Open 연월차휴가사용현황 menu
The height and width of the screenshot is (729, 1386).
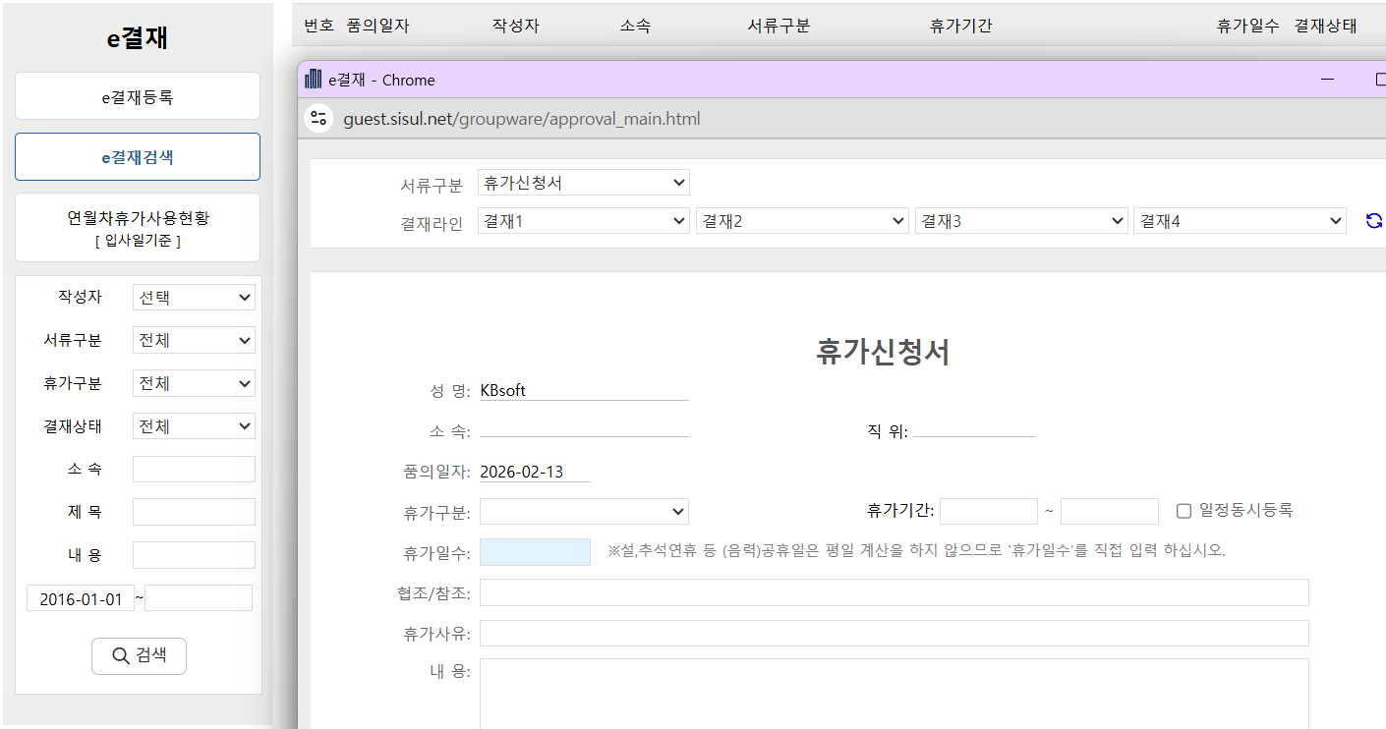tap(138, 227)
